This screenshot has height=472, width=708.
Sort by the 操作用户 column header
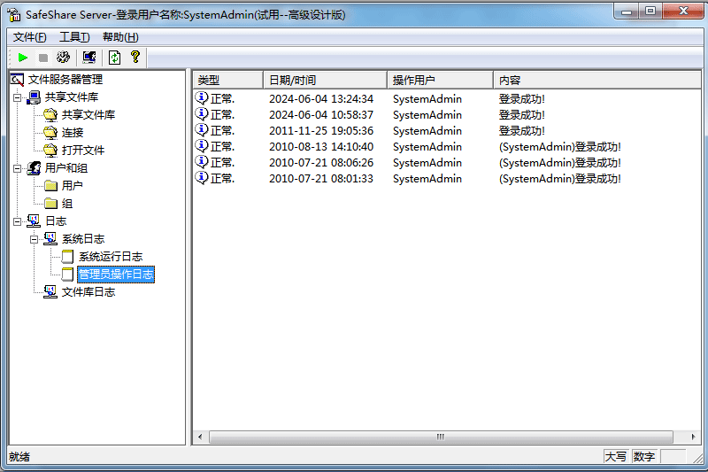[440, 81]
